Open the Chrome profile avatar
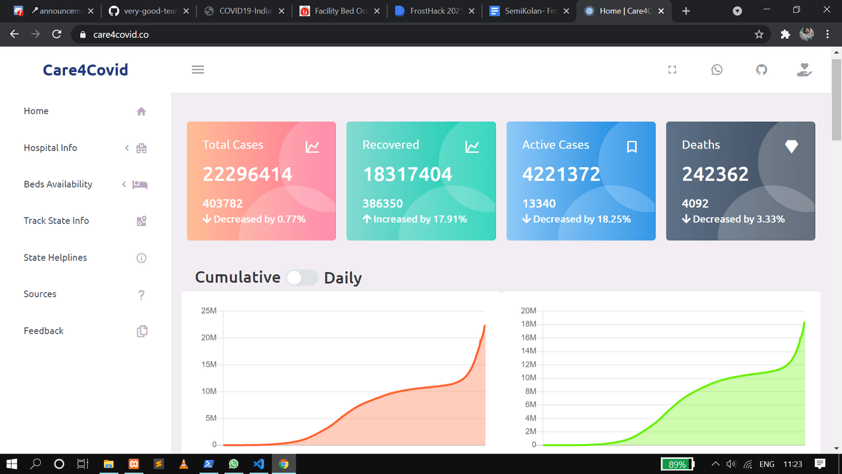The image size is (842, 474). click(807, 35)
